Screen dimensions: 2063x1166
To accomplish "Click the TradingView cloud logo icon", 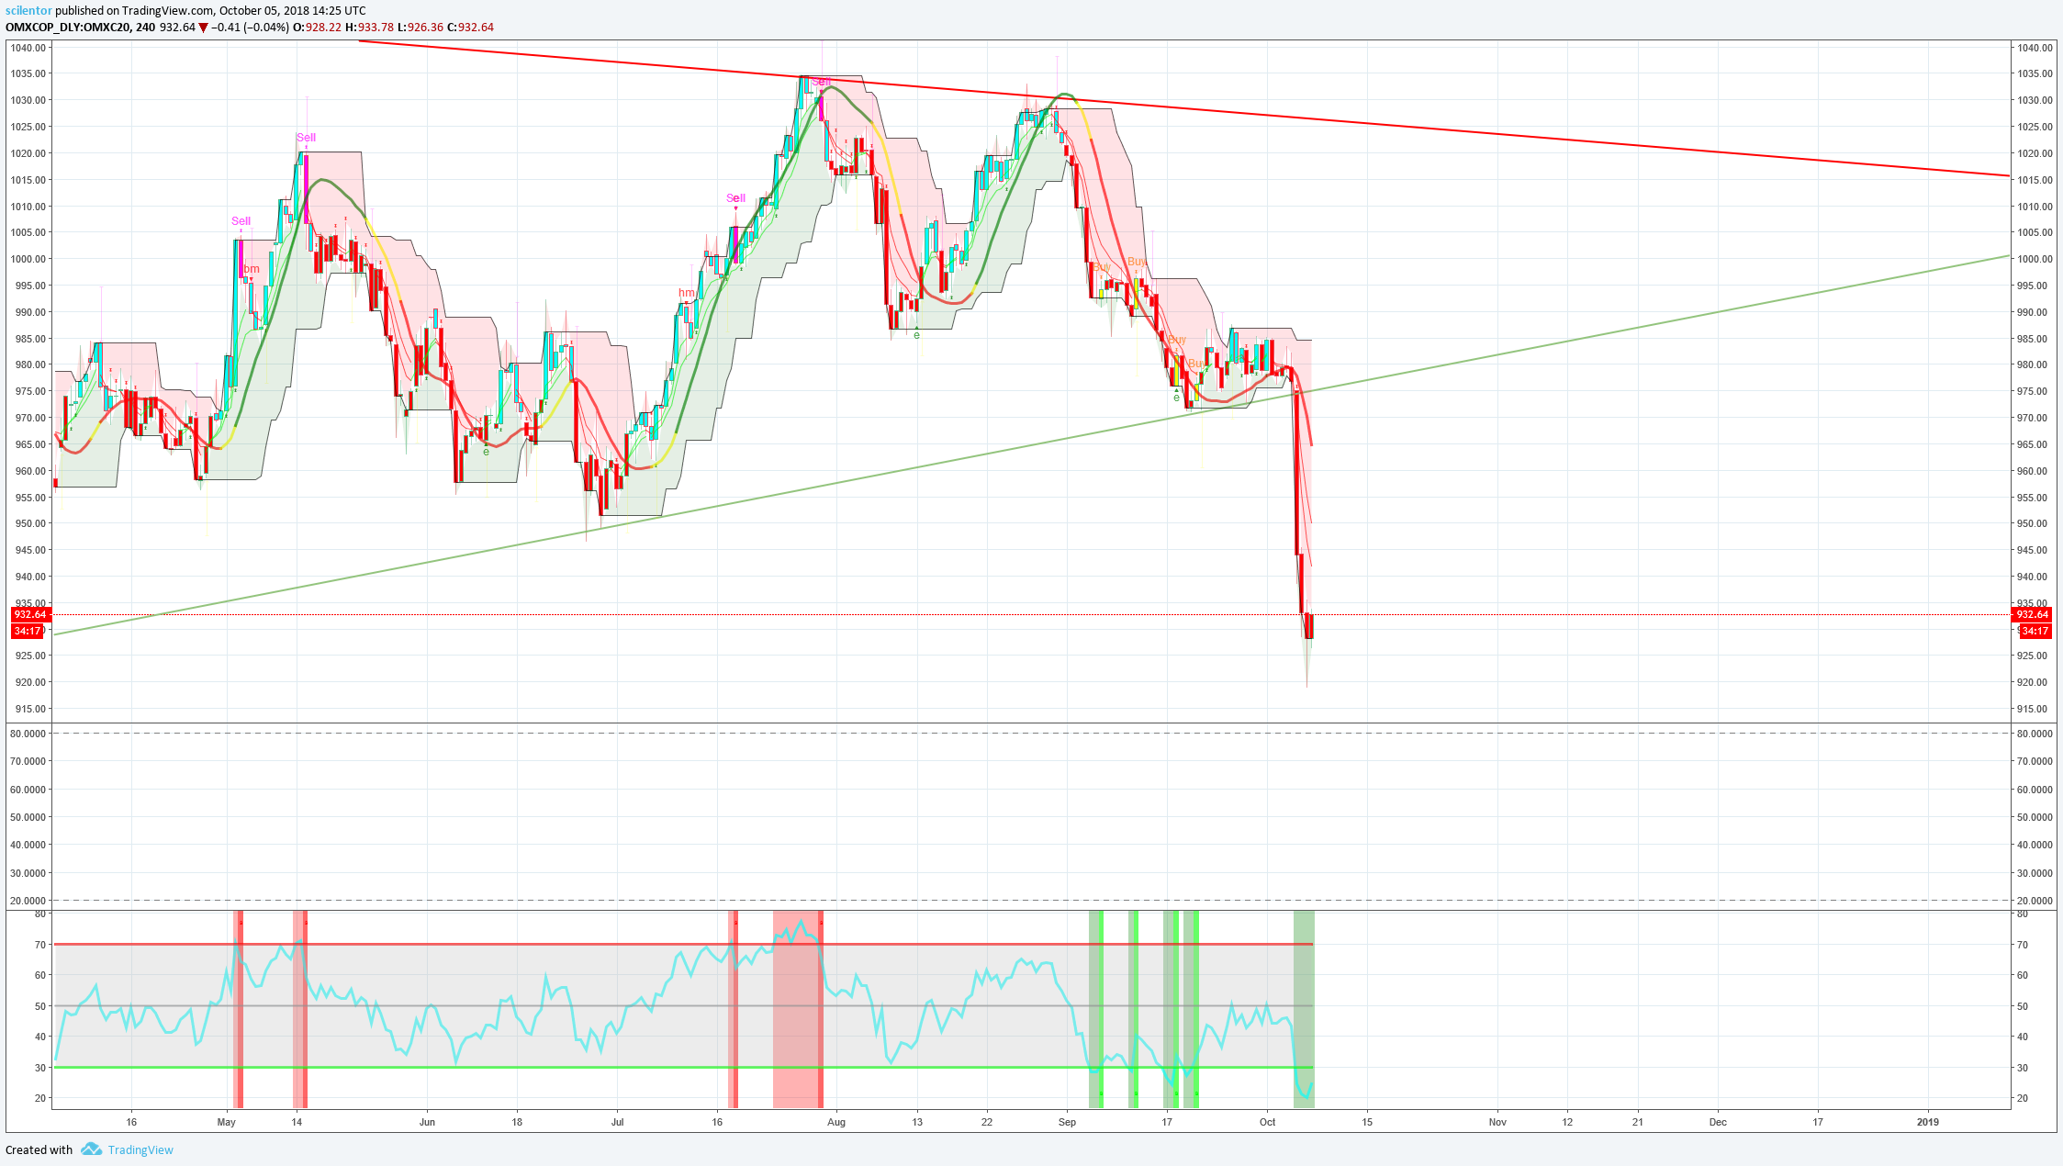I will point(91,1149).
